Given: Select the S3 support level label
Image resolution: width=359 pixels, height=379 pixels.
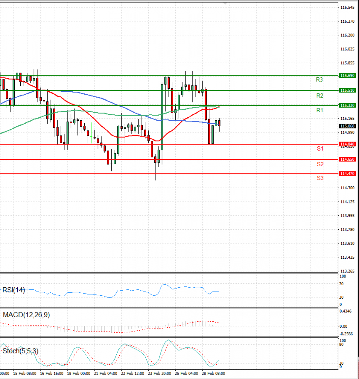Looking at the screenshot, I should (x=320, y=178).
